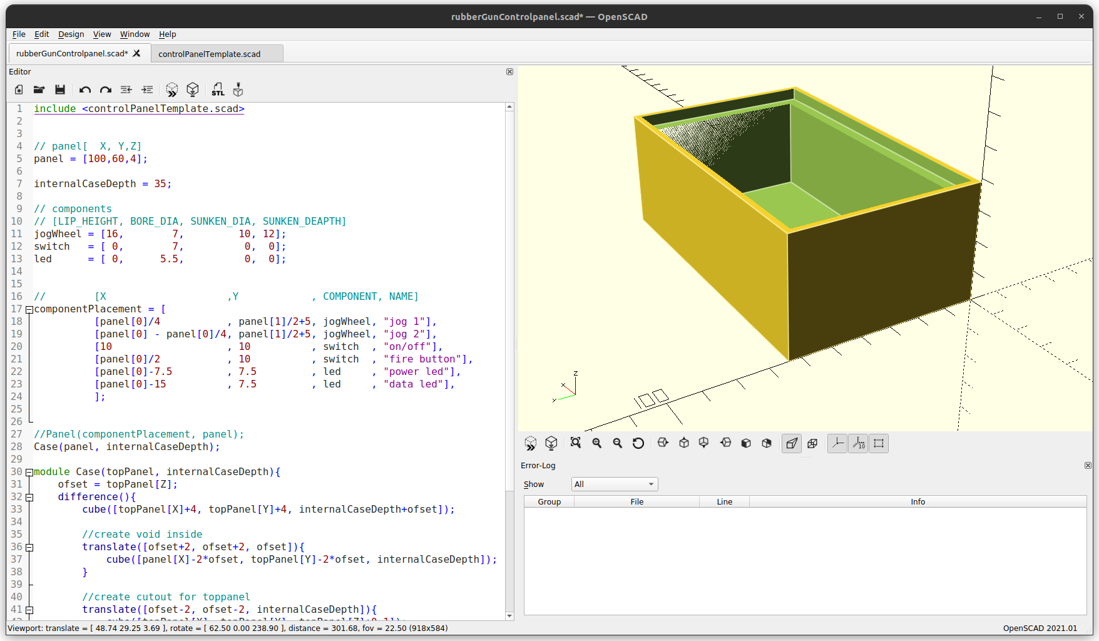Toggle the crosshairs display
The height and width of the screenshot is (641, 1099).
[879, 443]
